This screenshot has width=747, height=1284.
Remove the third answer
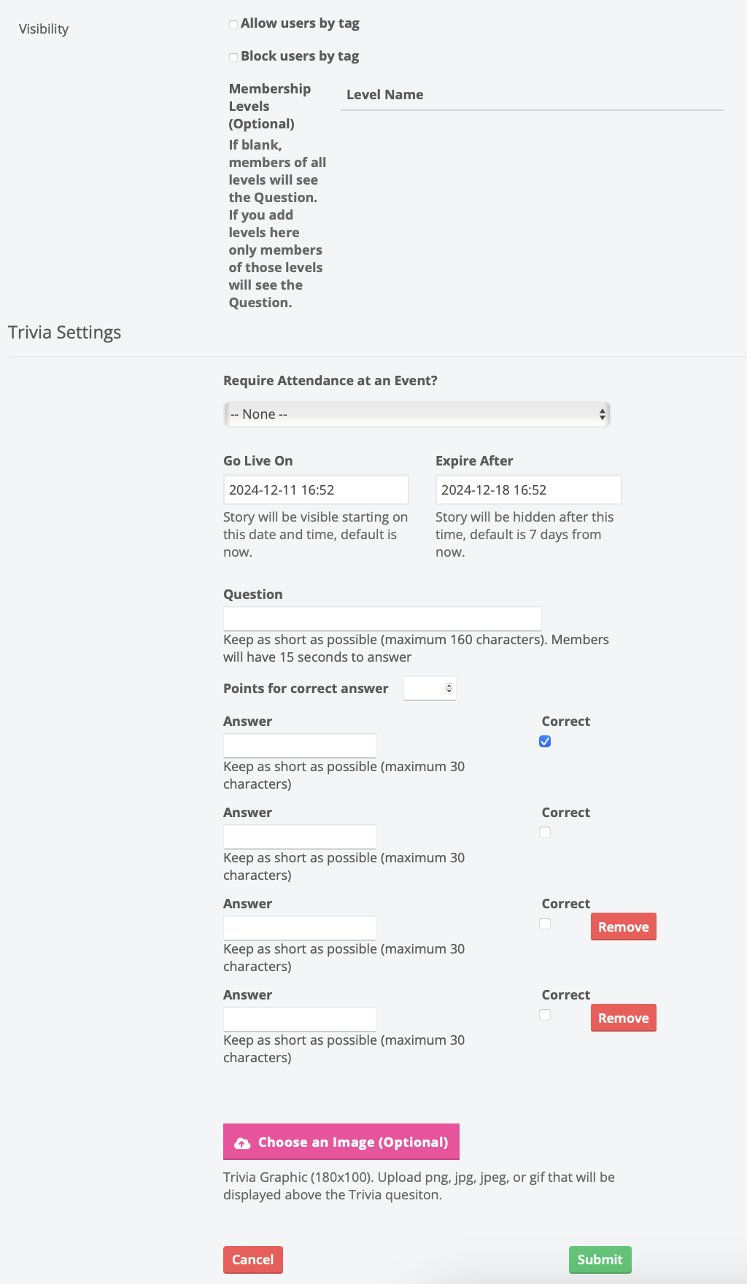(623, 927)
